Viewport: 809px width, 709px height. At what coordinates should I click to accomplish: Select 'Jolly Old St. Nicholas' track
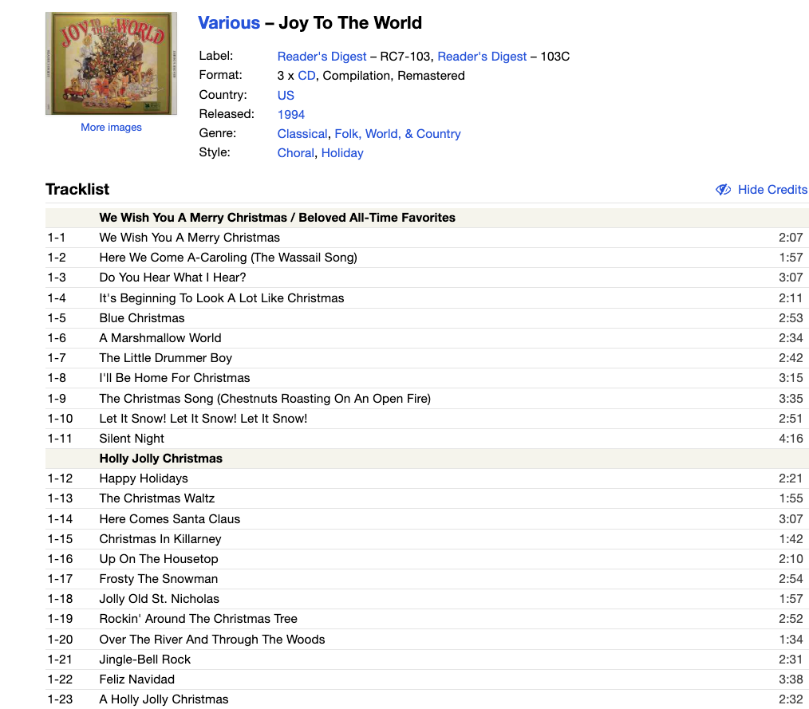(x=159, y=599)
